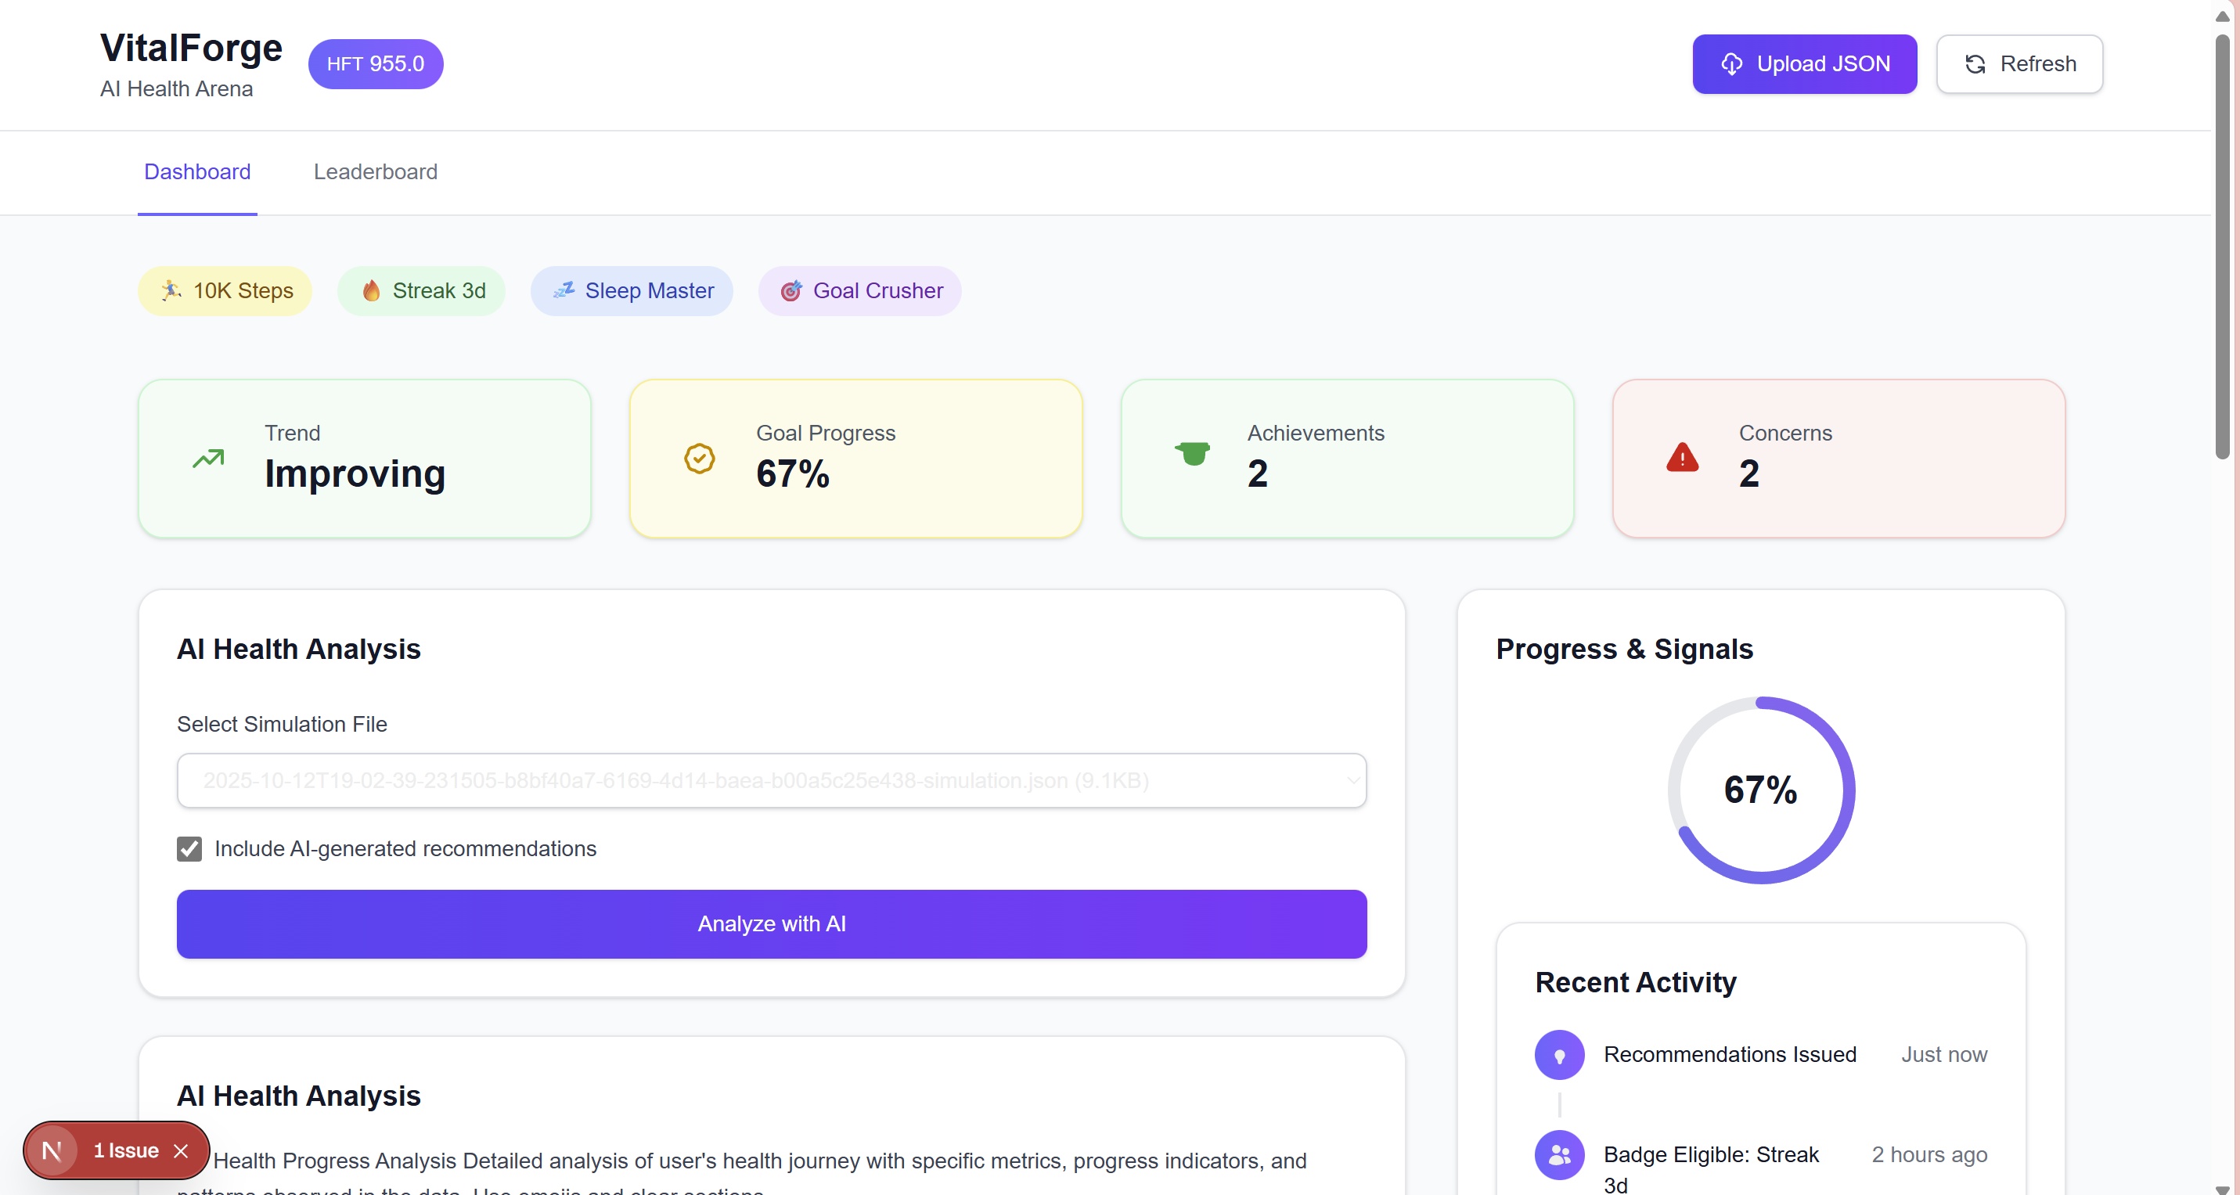Click the target icon in Goal Crusher badge

click(x=790, y=290)
